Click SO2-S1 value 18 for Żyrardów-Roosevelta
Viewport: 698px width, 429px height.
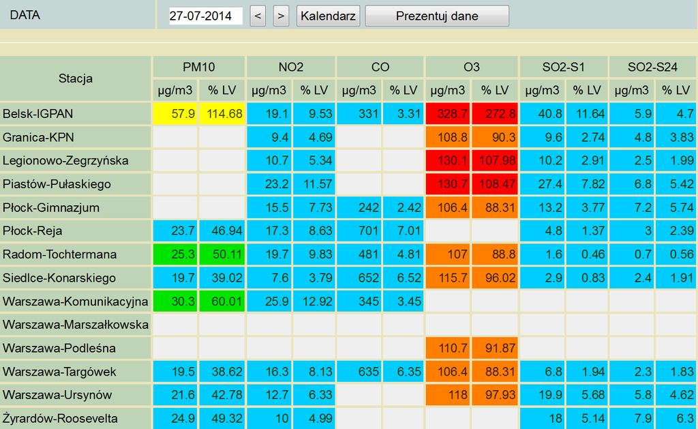542,419
